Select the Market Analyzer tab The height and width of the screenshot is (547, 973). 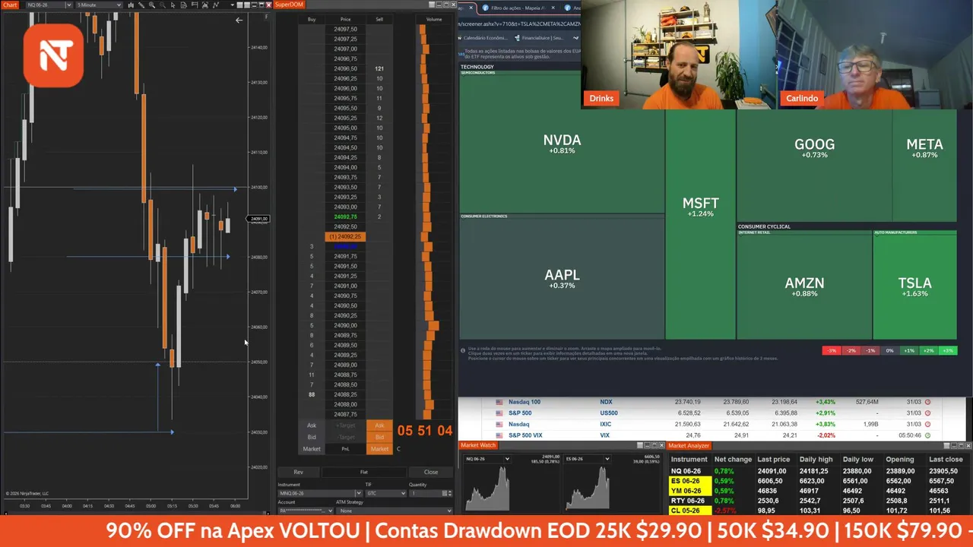(x=689, y=445)
